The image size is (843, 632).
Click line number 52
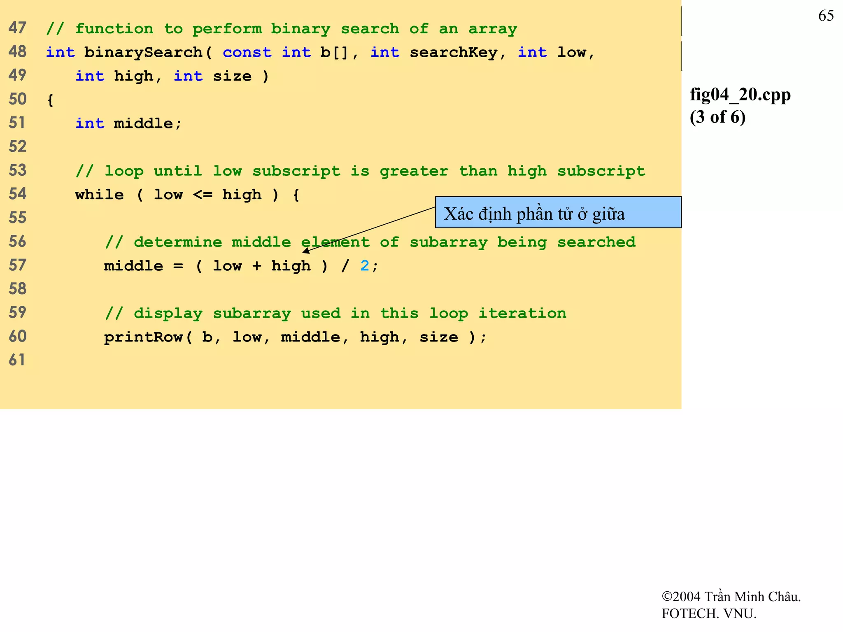tap(17, 146)
